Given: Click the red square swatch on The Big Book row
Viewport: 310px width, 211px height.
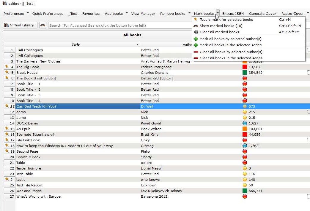Looking at the screenshot, I should tap(245, 67).
